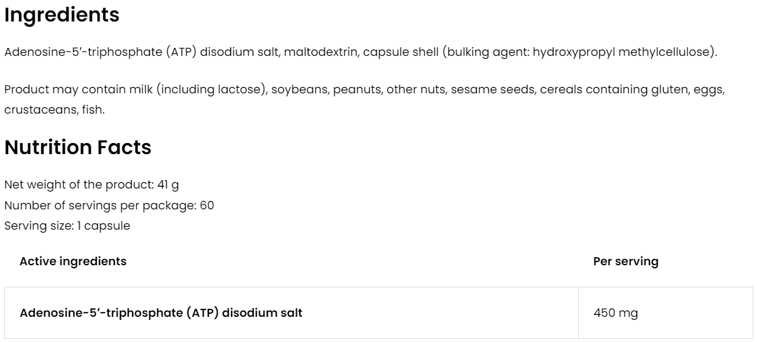Screen dimensions: 757x342
Task: Click the Nutrition Facts heading
Action: click(x=77, y=148)
